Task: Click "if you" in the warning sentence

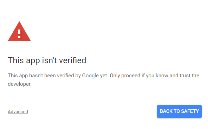Action: pos(148,76)
